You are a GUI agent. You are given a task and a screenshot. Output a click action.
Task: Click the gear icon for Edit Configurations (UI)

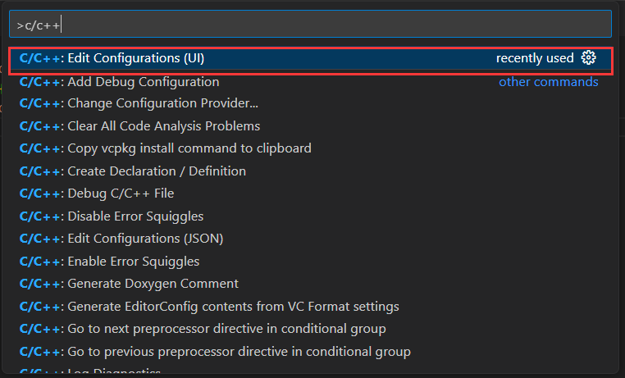click(588, 58)
